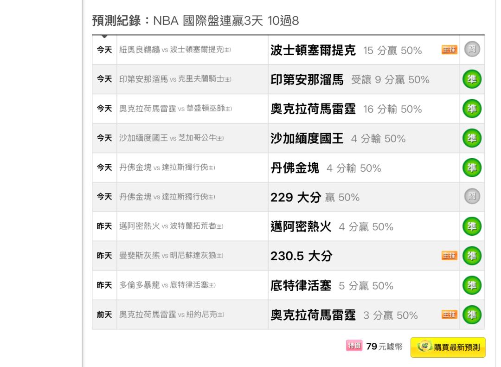Click 主推 badge in Boston Celtics row
The width and height of the screenshot is (501, 367).
coord(449,50)
